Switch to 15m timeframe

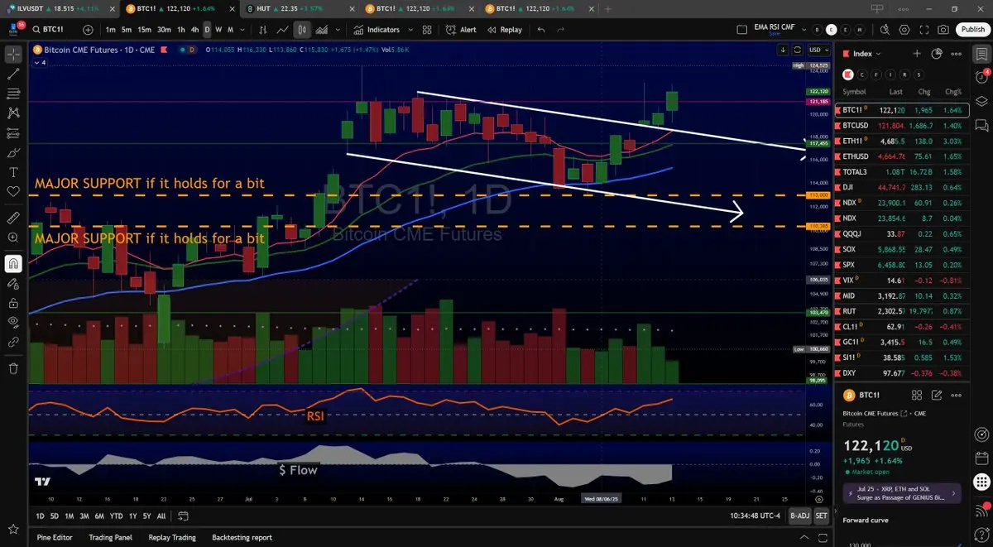click(x=144, y=30)
